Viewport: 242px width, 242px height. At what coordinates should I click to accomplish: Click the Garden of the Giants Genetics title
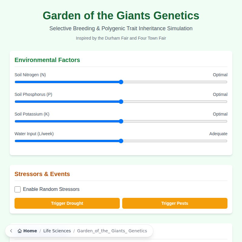click(121, 15)
